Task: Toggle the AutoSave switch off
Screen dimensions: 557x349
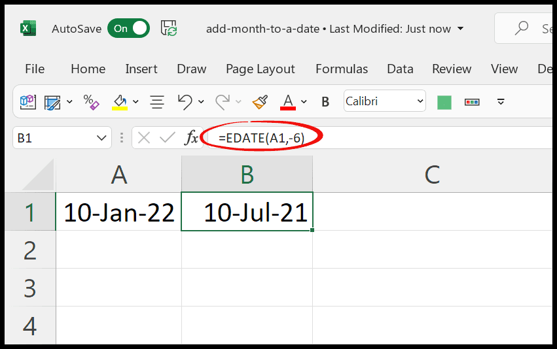Action: [128, 28]
